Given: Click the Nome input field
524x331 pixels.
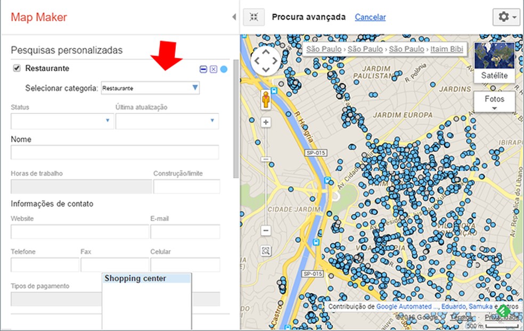Looking at the screenshot, I should tap(114, 152).
